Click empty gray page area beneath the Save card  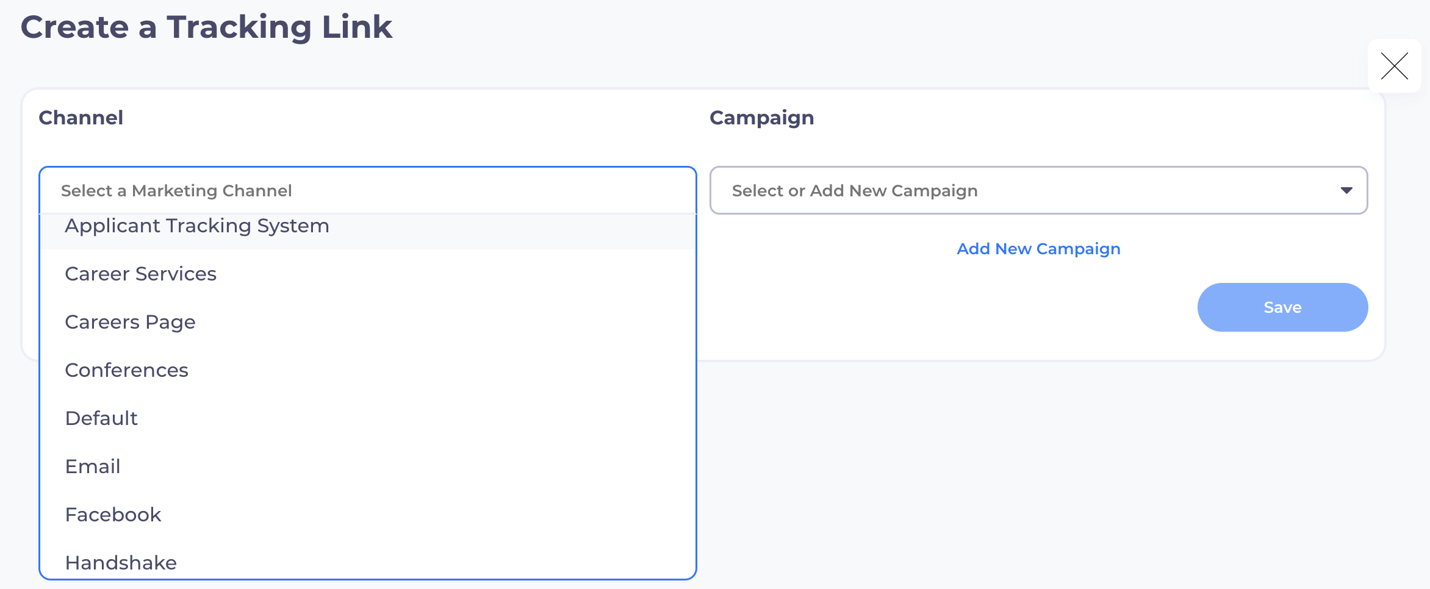[x=1037, y=476]
